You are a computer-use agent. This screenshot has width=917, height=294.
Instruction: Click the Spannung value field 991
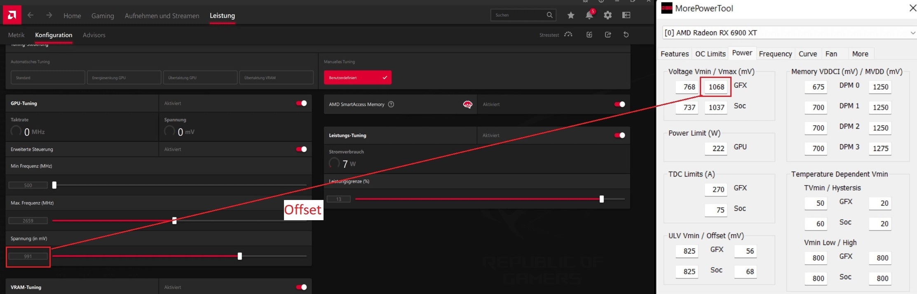(28, 256)
